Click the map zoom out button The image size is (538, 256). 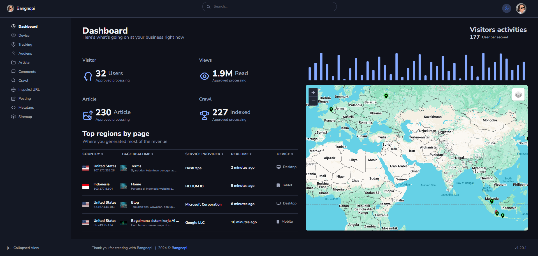313,101
